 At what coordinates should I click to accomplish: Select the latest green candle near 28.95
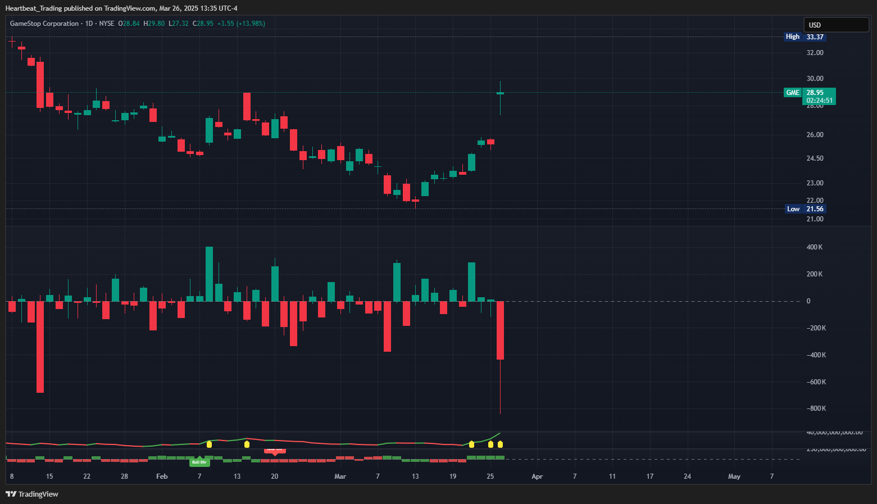500,93
